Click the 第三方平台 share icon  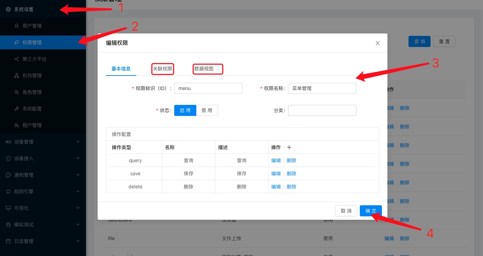coord(17,59)
